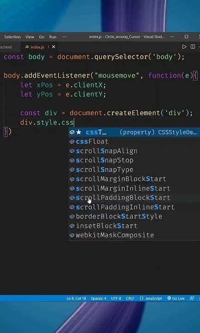The width and height of the screenshot is (200, 333).
Task: Choose cssFloat from autocomplete list
Action: tap(134, 142)
